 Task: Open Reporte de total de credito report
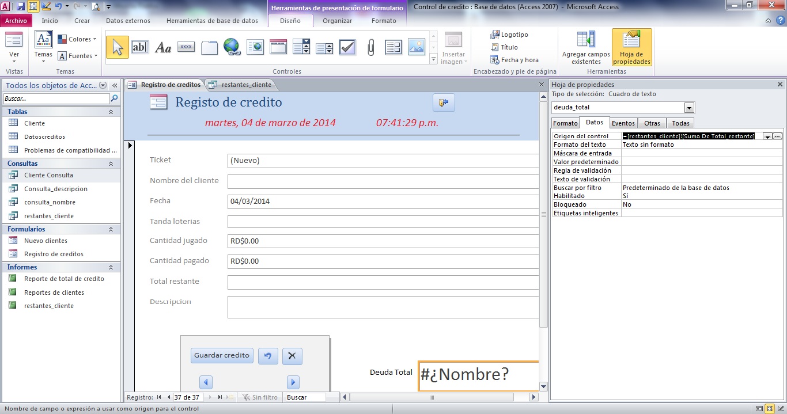click(64, 279)
